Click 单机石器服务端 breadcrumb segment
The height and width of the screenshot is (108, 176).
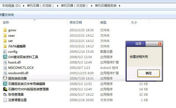pyautogui.click(x=106, y=6)
